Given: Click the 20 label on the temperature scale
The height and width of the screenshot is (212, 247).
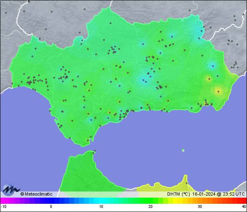Looking at the screenshot, I should 150,207.
